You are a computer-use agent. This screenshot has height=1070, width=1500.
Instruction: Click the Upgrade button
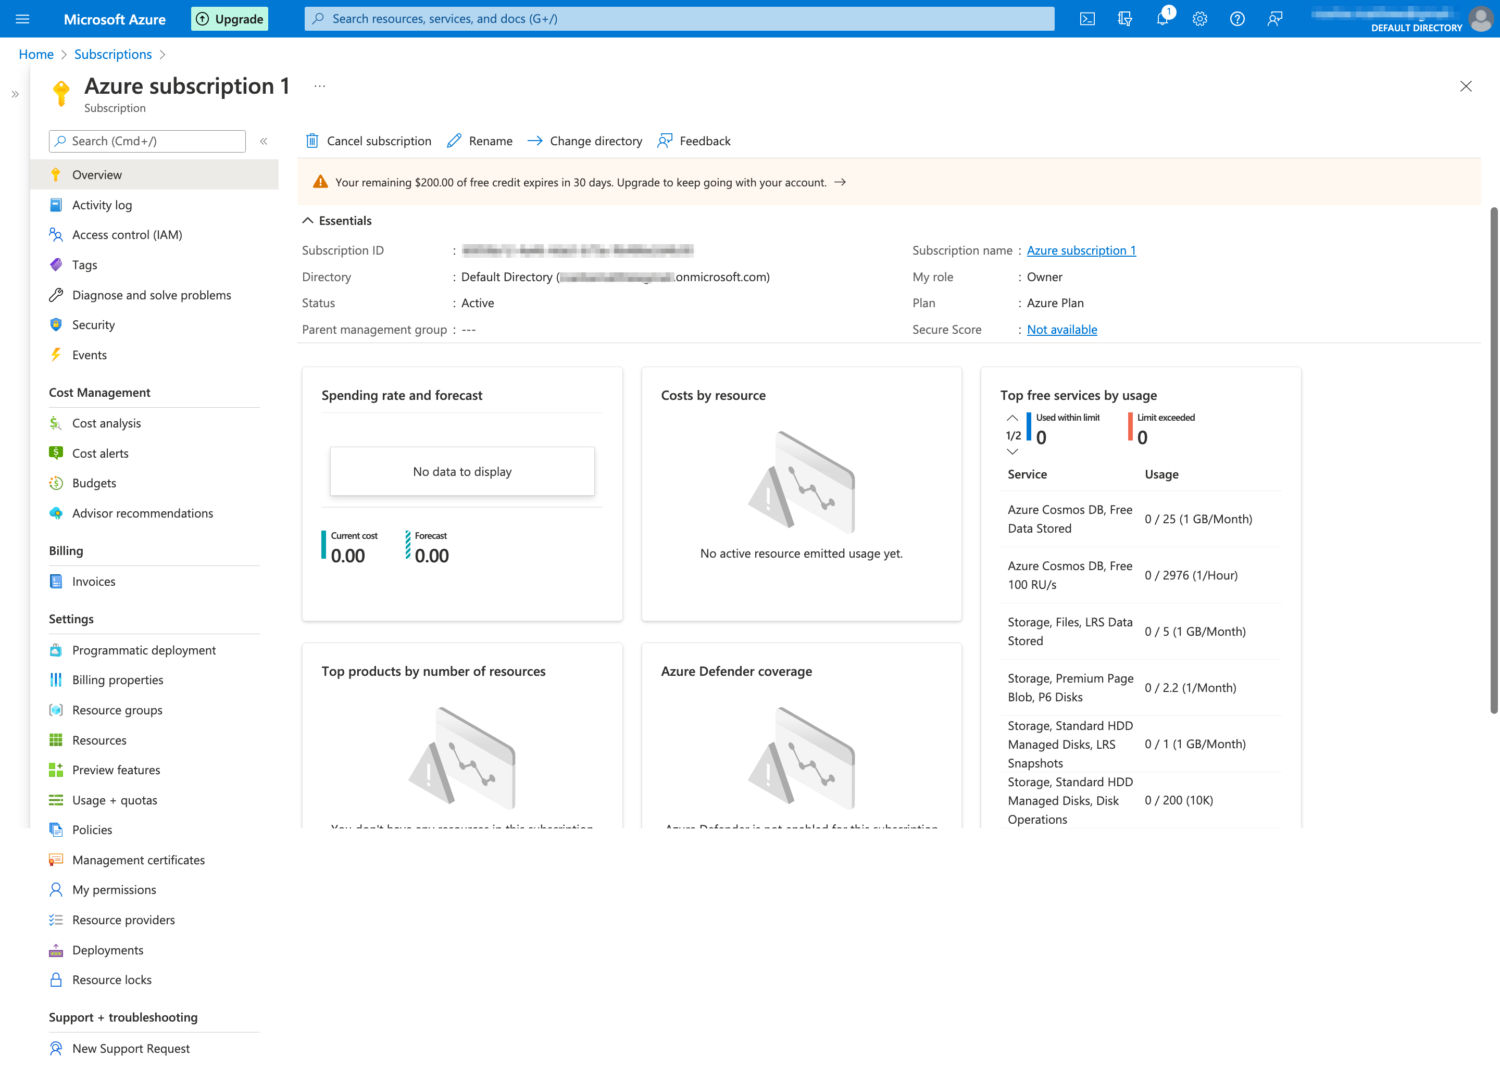[x=229, y=18]
